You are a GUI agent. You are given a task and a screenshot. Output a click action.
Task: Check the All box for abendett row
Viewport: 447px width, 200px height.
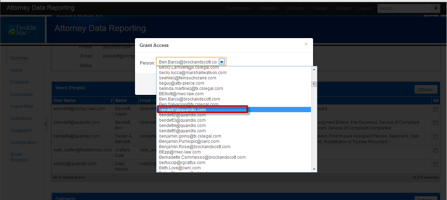[435, 109]
